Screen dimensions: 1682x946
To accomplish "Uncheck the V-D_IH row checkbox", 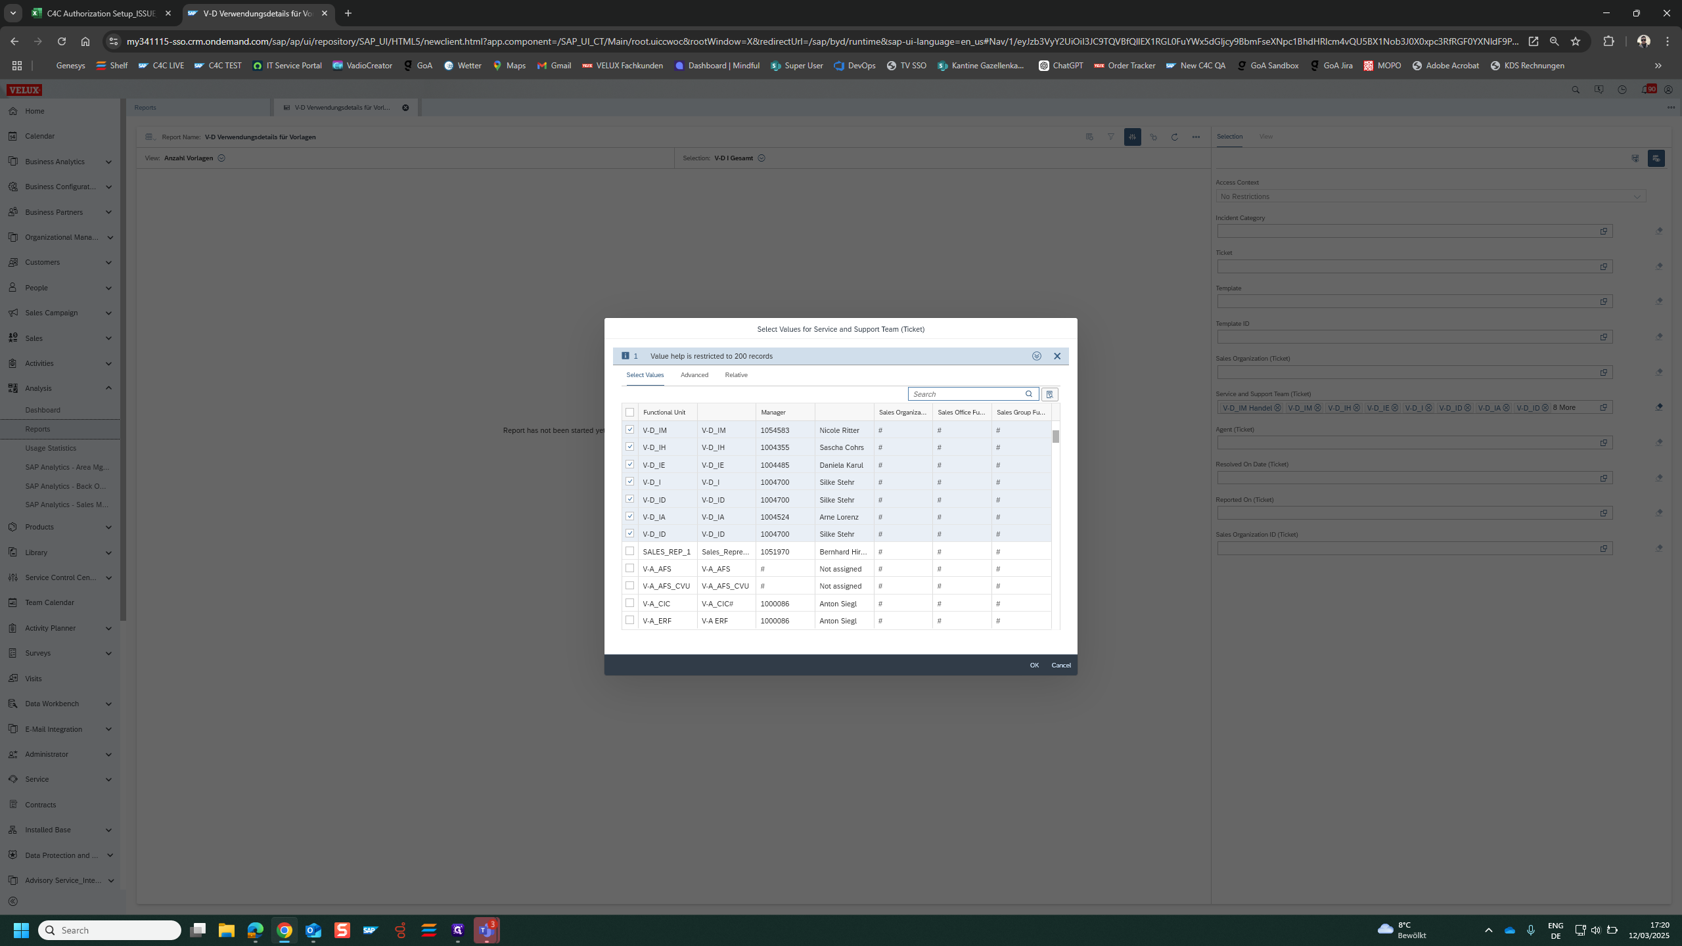I will point(629,447).
